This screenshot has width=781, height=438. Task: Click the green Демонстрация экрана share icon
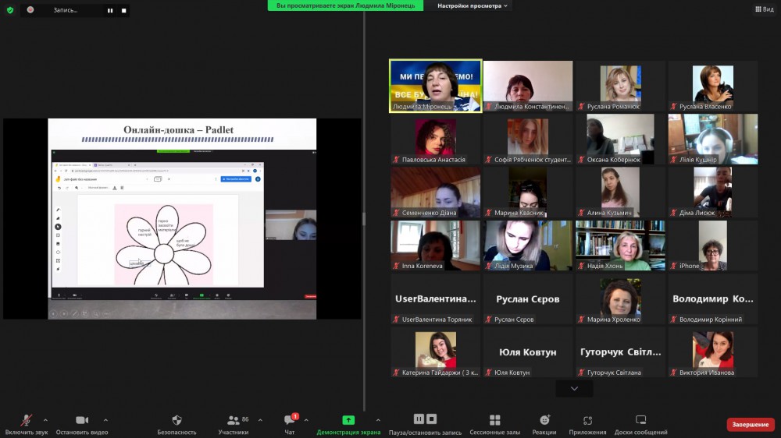pos(348,420)
